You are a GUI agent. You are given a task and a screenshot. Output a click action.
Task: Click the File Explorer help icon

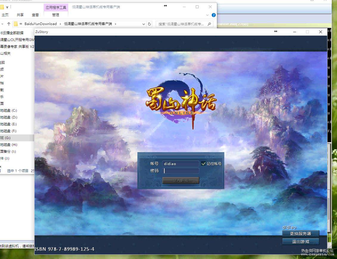point(213,15)
